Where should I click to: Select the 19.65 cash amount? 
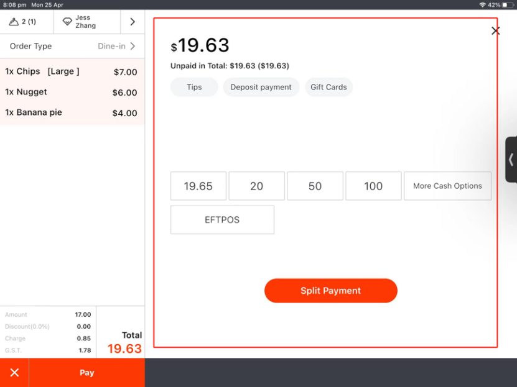198,186
